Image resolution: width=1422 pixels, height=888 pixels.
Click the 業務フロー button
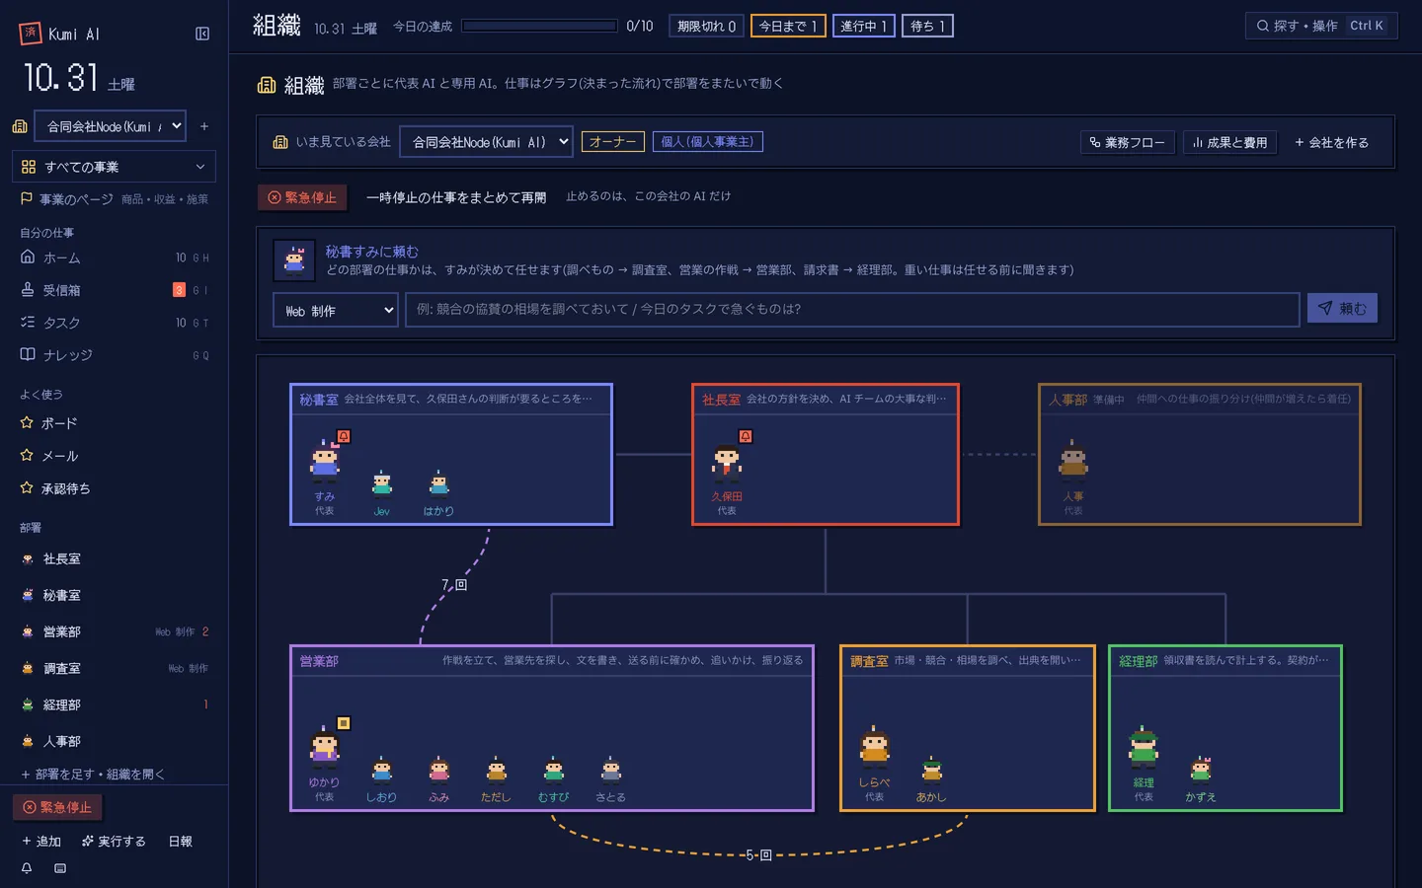1128,142
